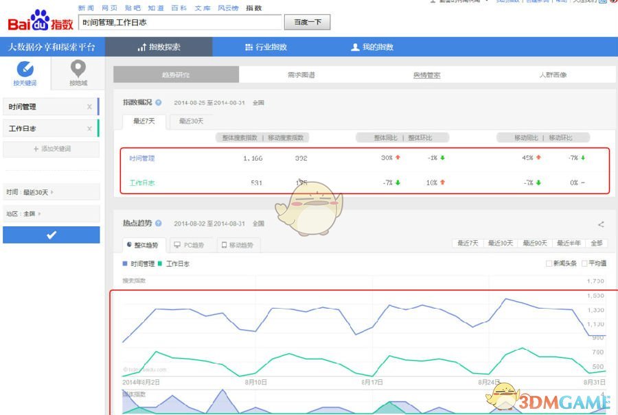Open the 行业指数 navigation tab
The width and height of the screenshot is (618, 415).
tap(266, 47)
